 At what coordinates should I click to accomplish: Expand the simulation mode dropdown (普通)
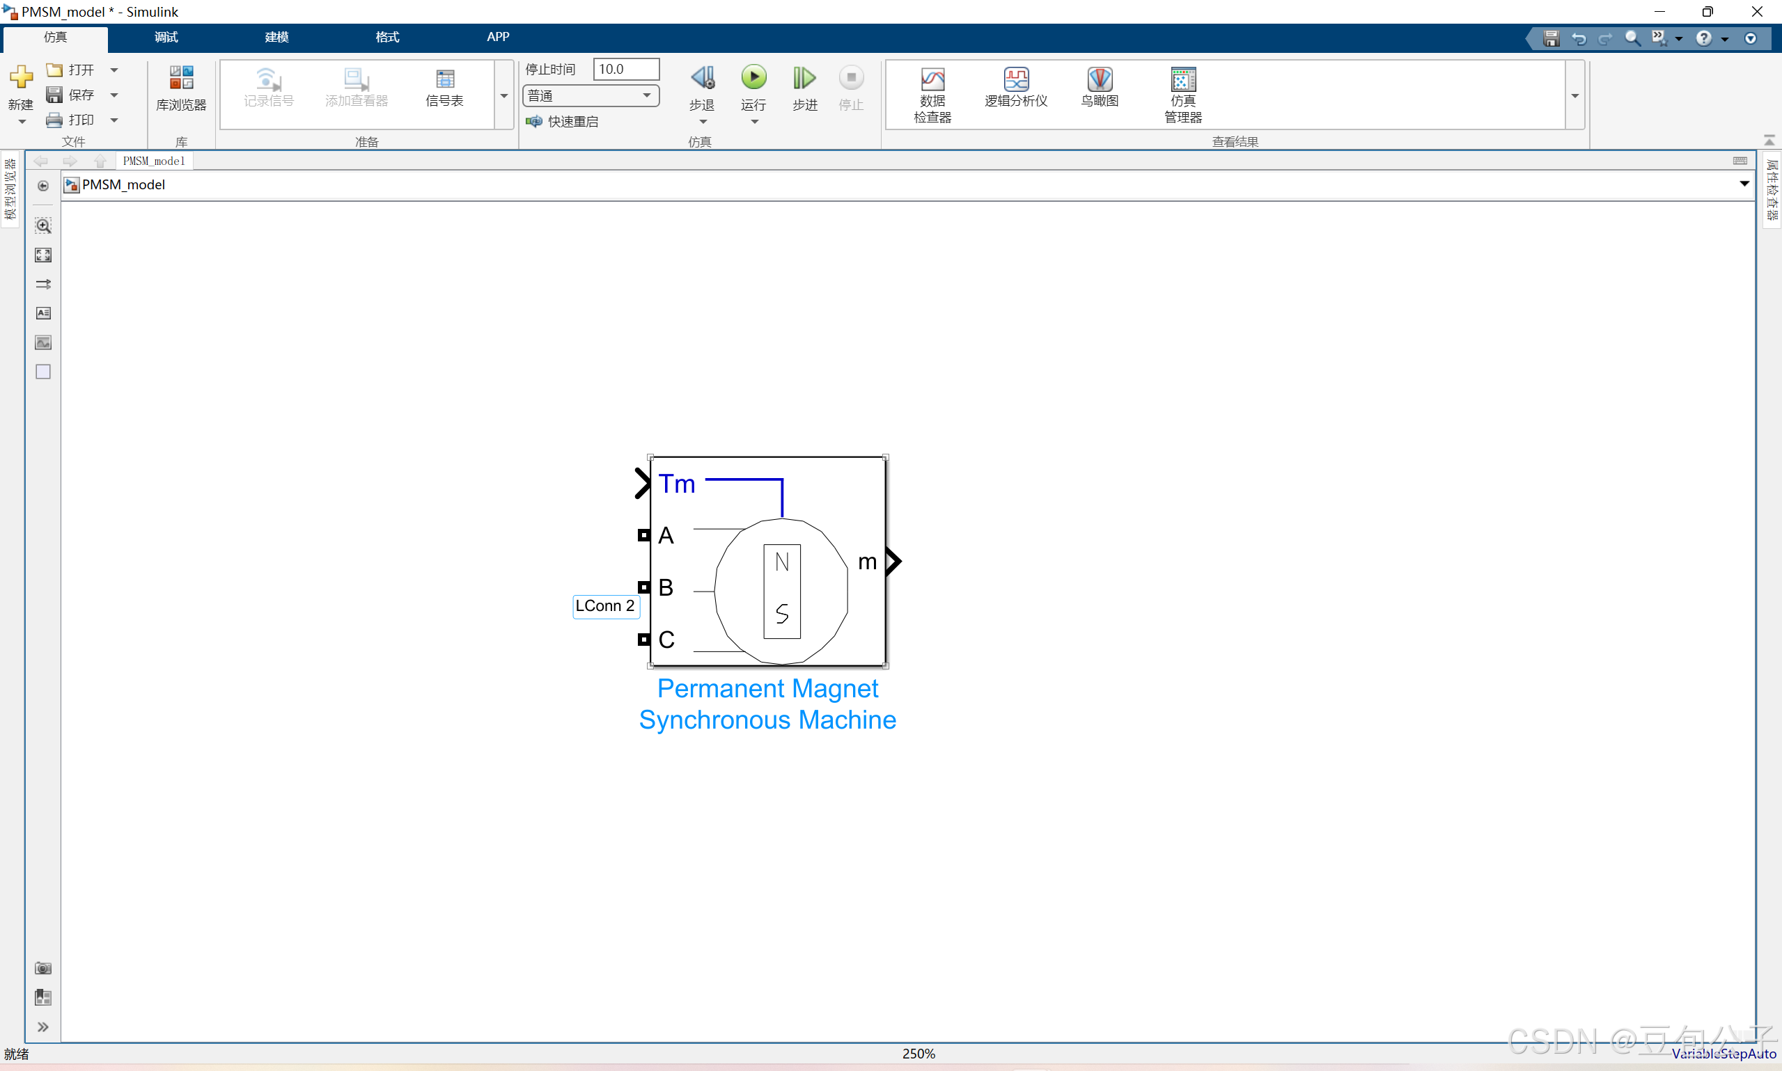coord(646,95)
